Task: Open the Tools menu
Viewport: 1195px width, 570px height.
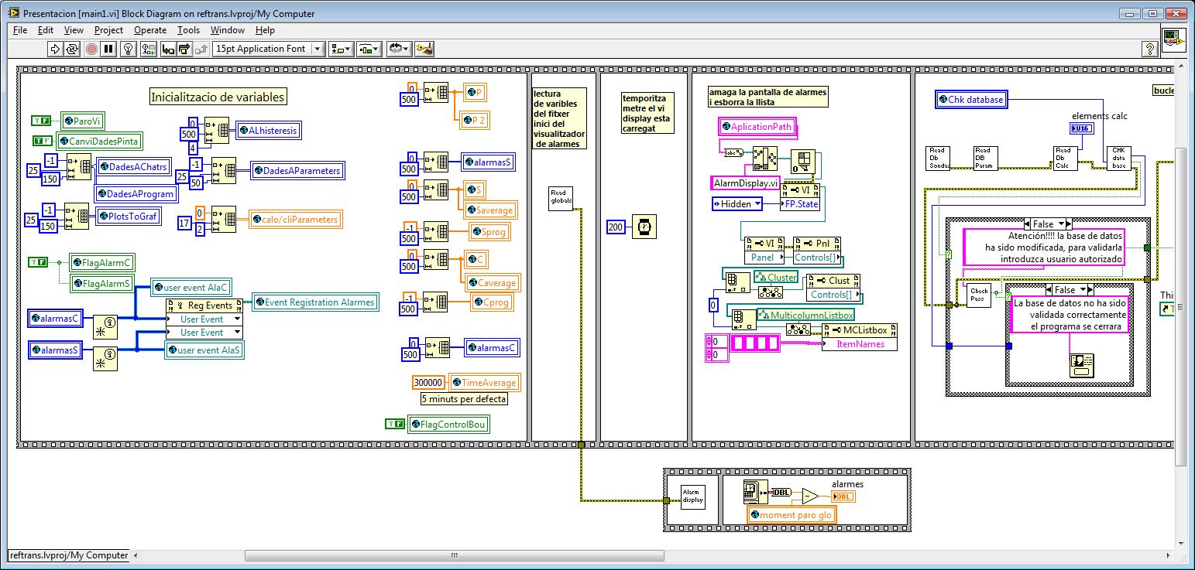Action: [x=188, y=30]
